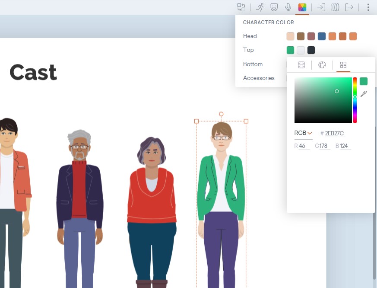Viewport: 377px width, 288px height.
Task: Open the character action running-figure icon
Action: (x=260, y=7)
